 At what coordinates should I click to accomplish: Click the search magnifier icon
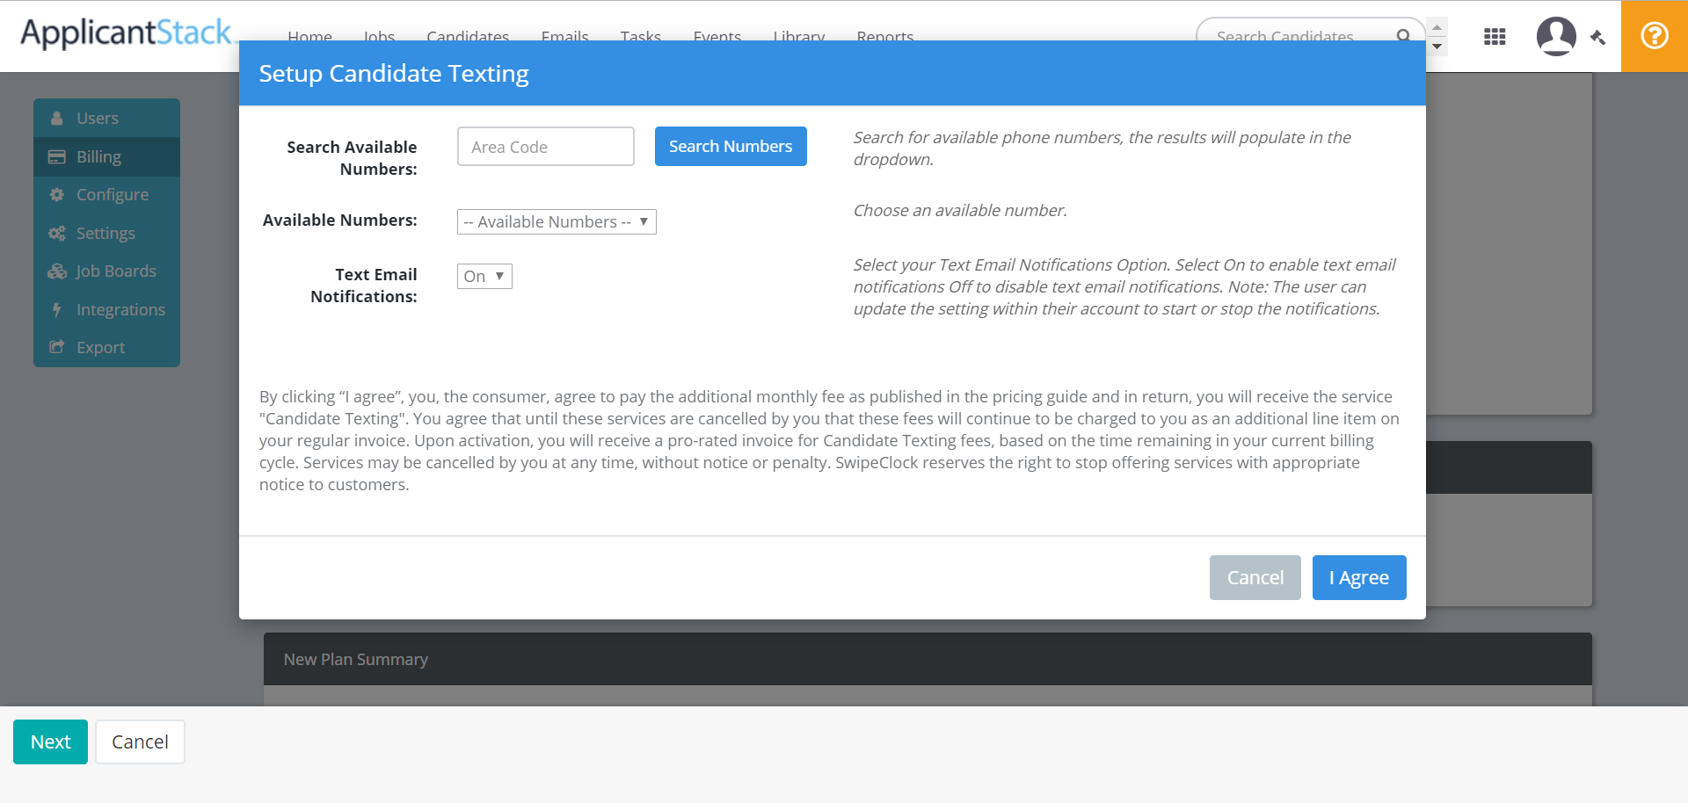pos(1403,36)
